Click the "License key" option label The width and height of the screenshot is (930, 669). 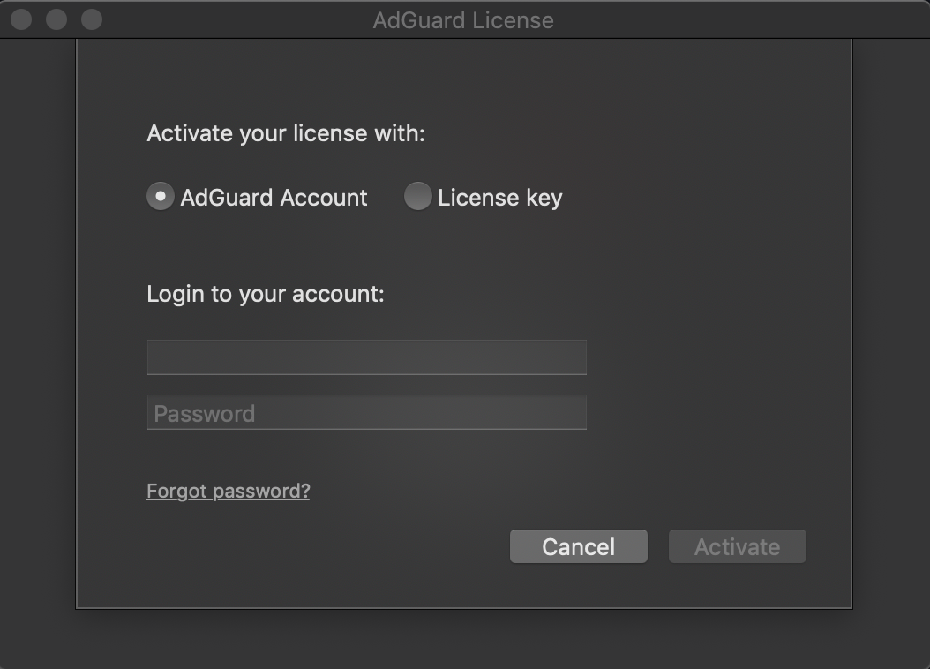(x=499, y=198)
